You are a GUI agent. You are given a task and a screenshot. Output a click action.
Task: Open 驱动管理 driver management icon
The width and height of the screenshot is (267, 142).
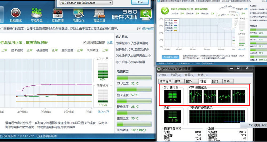click(58, 15)
